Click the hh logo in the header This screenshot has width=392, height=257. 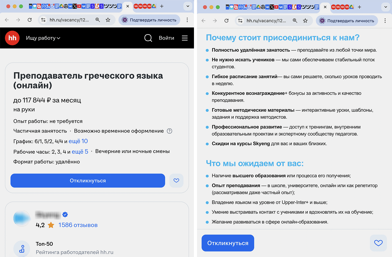(12, 38)
